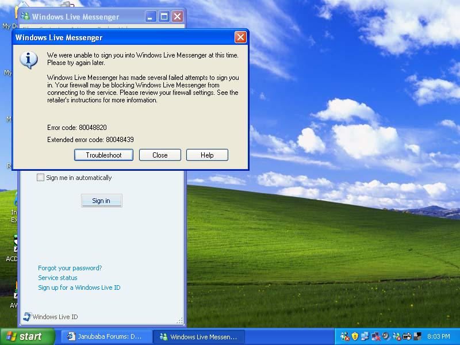Screen dimensions: 460x345
Task: Click the connected network monitors tray icon
Action: tap(365, 336)
